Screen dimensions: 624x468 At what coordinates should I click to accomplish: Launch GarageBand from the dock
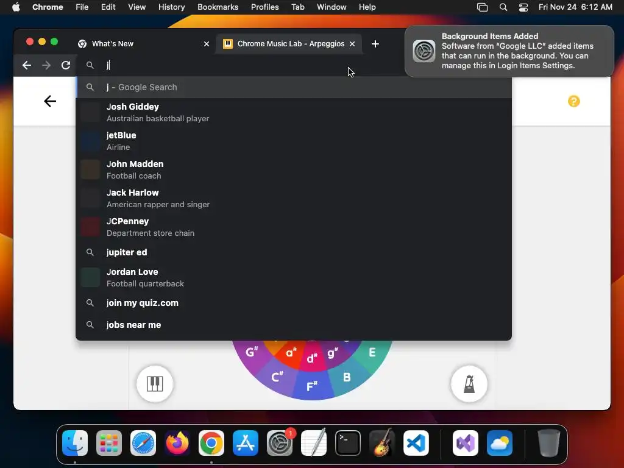click(382, 443)
